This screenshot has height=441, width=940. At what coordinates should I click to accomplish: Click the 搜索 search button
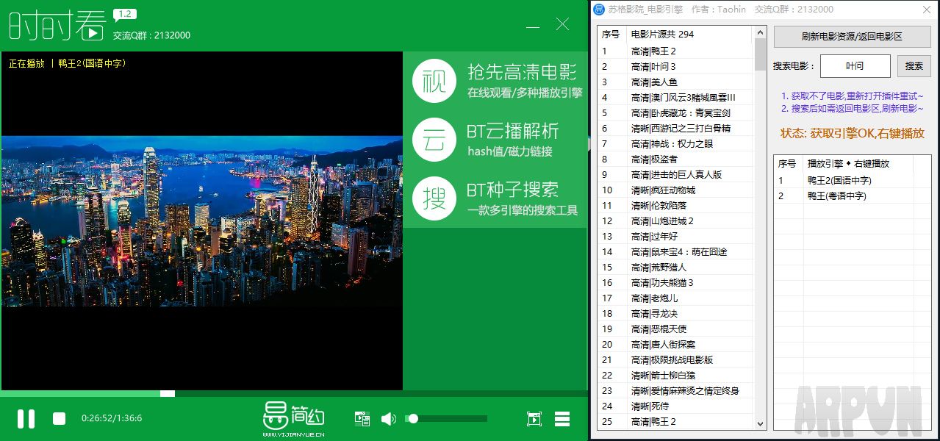[913, 65]
